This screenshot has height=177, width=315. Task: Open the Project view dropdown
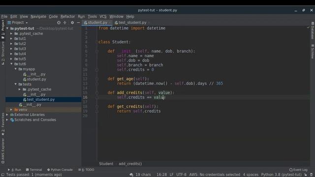(x=18, y=23)
